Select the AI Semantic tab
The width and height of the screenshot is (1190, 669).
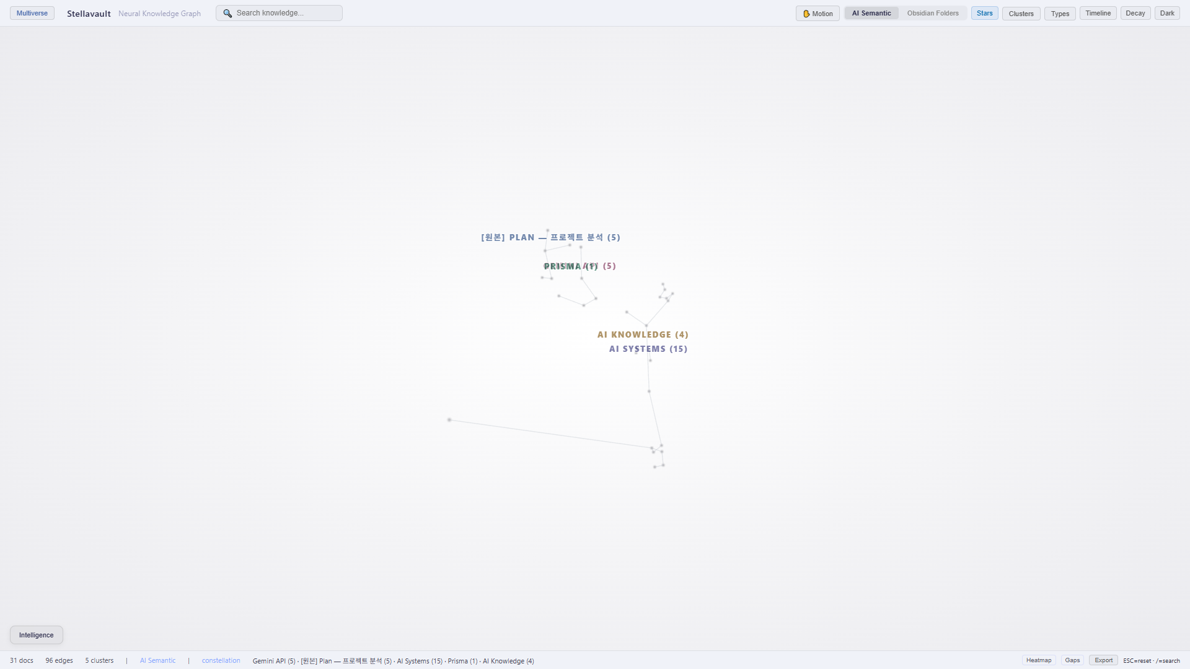[x=871, y=13]
